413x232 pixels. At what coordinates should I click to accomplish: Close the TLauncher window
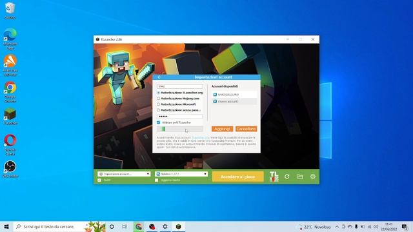pyautogui.click(x=313, y=39)
